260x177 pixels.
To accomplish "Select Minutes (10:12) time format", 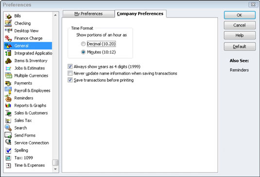I will (x=83, y=52).
